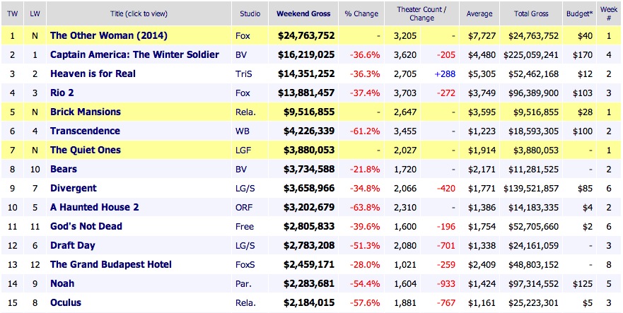Sort by % Change column header
This screenshot has width=623, height=313.
[x=362, y=14]
